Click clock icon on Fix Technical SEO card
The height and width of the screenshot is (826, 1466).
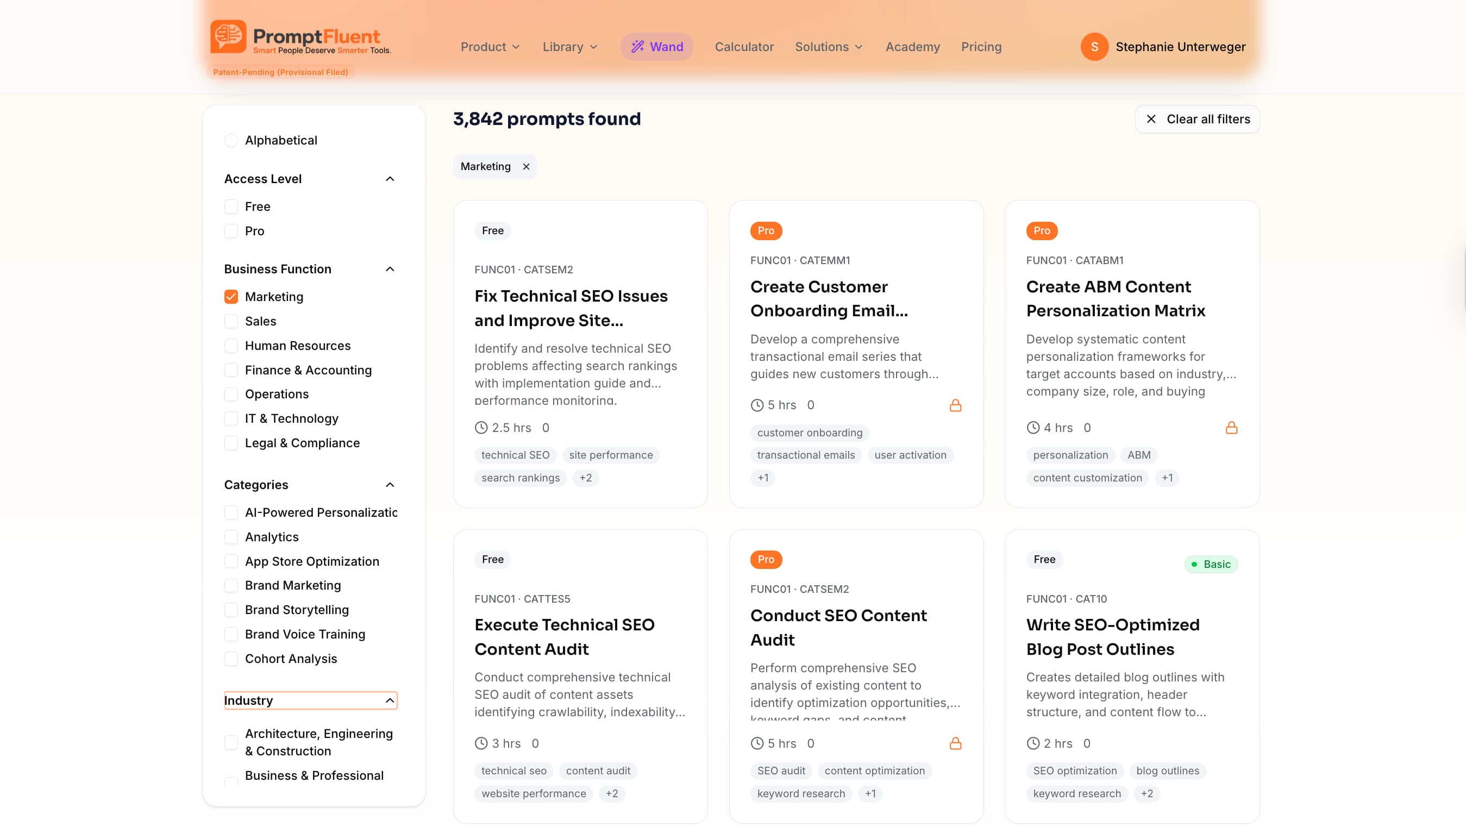click(x=481, y=427)
